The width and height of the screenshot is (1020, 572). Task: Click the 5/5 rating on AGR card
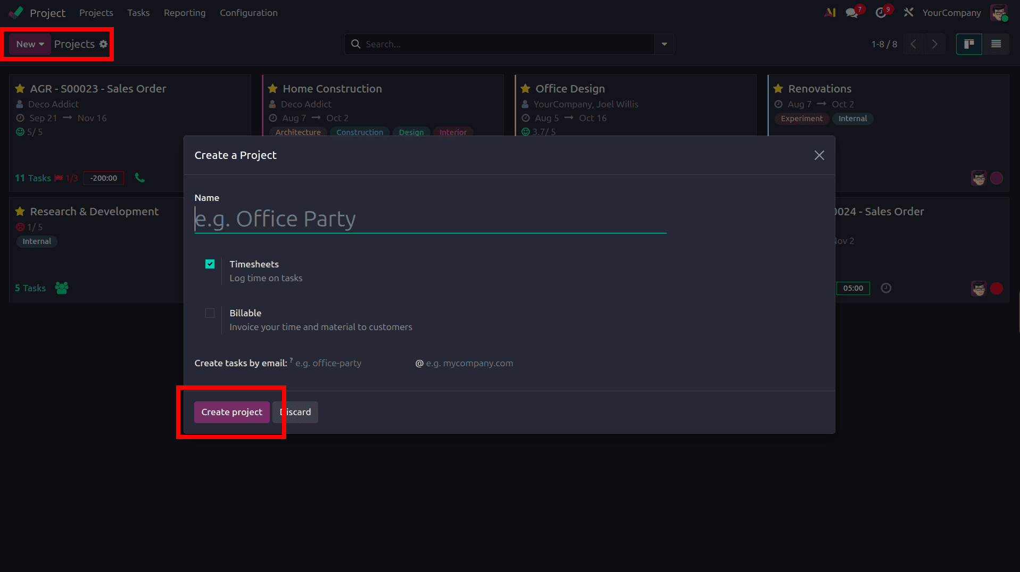point(29,132)
